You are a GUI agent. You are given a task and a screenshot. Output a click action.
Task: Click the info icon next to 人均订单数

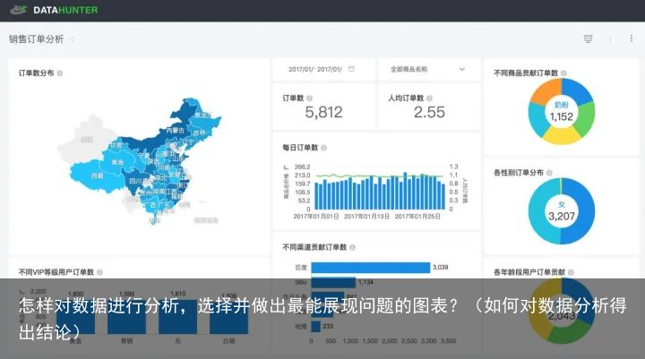429,98
